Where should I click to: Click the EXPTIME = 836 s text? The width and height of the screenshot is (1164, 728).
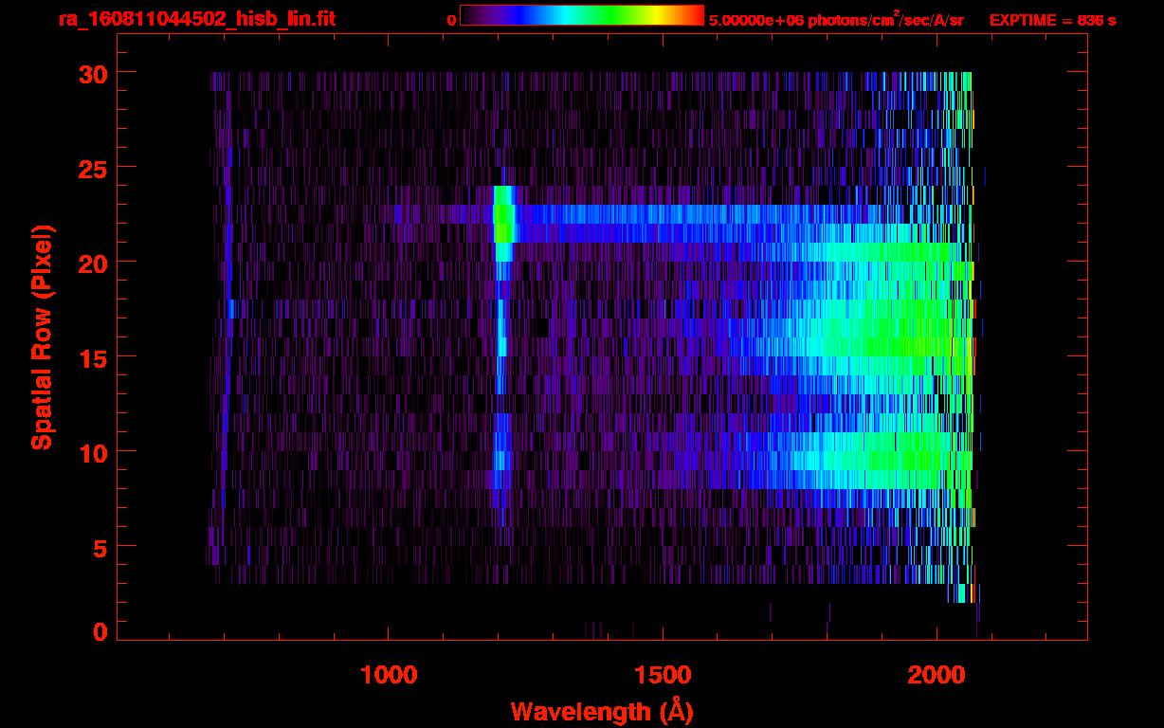(1052, 20)
